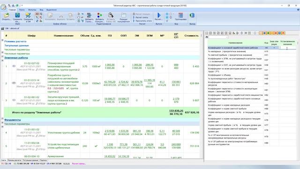This screenshot has height=169, width=300.
Task: Open operation sign dropdown in selected H6 row
Action: pyautogui.click(x=274, y=48)
